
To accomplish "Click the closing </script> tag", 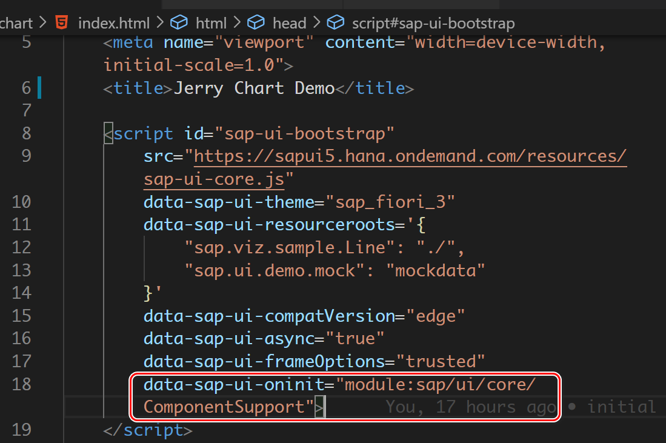I will (148, 430).
